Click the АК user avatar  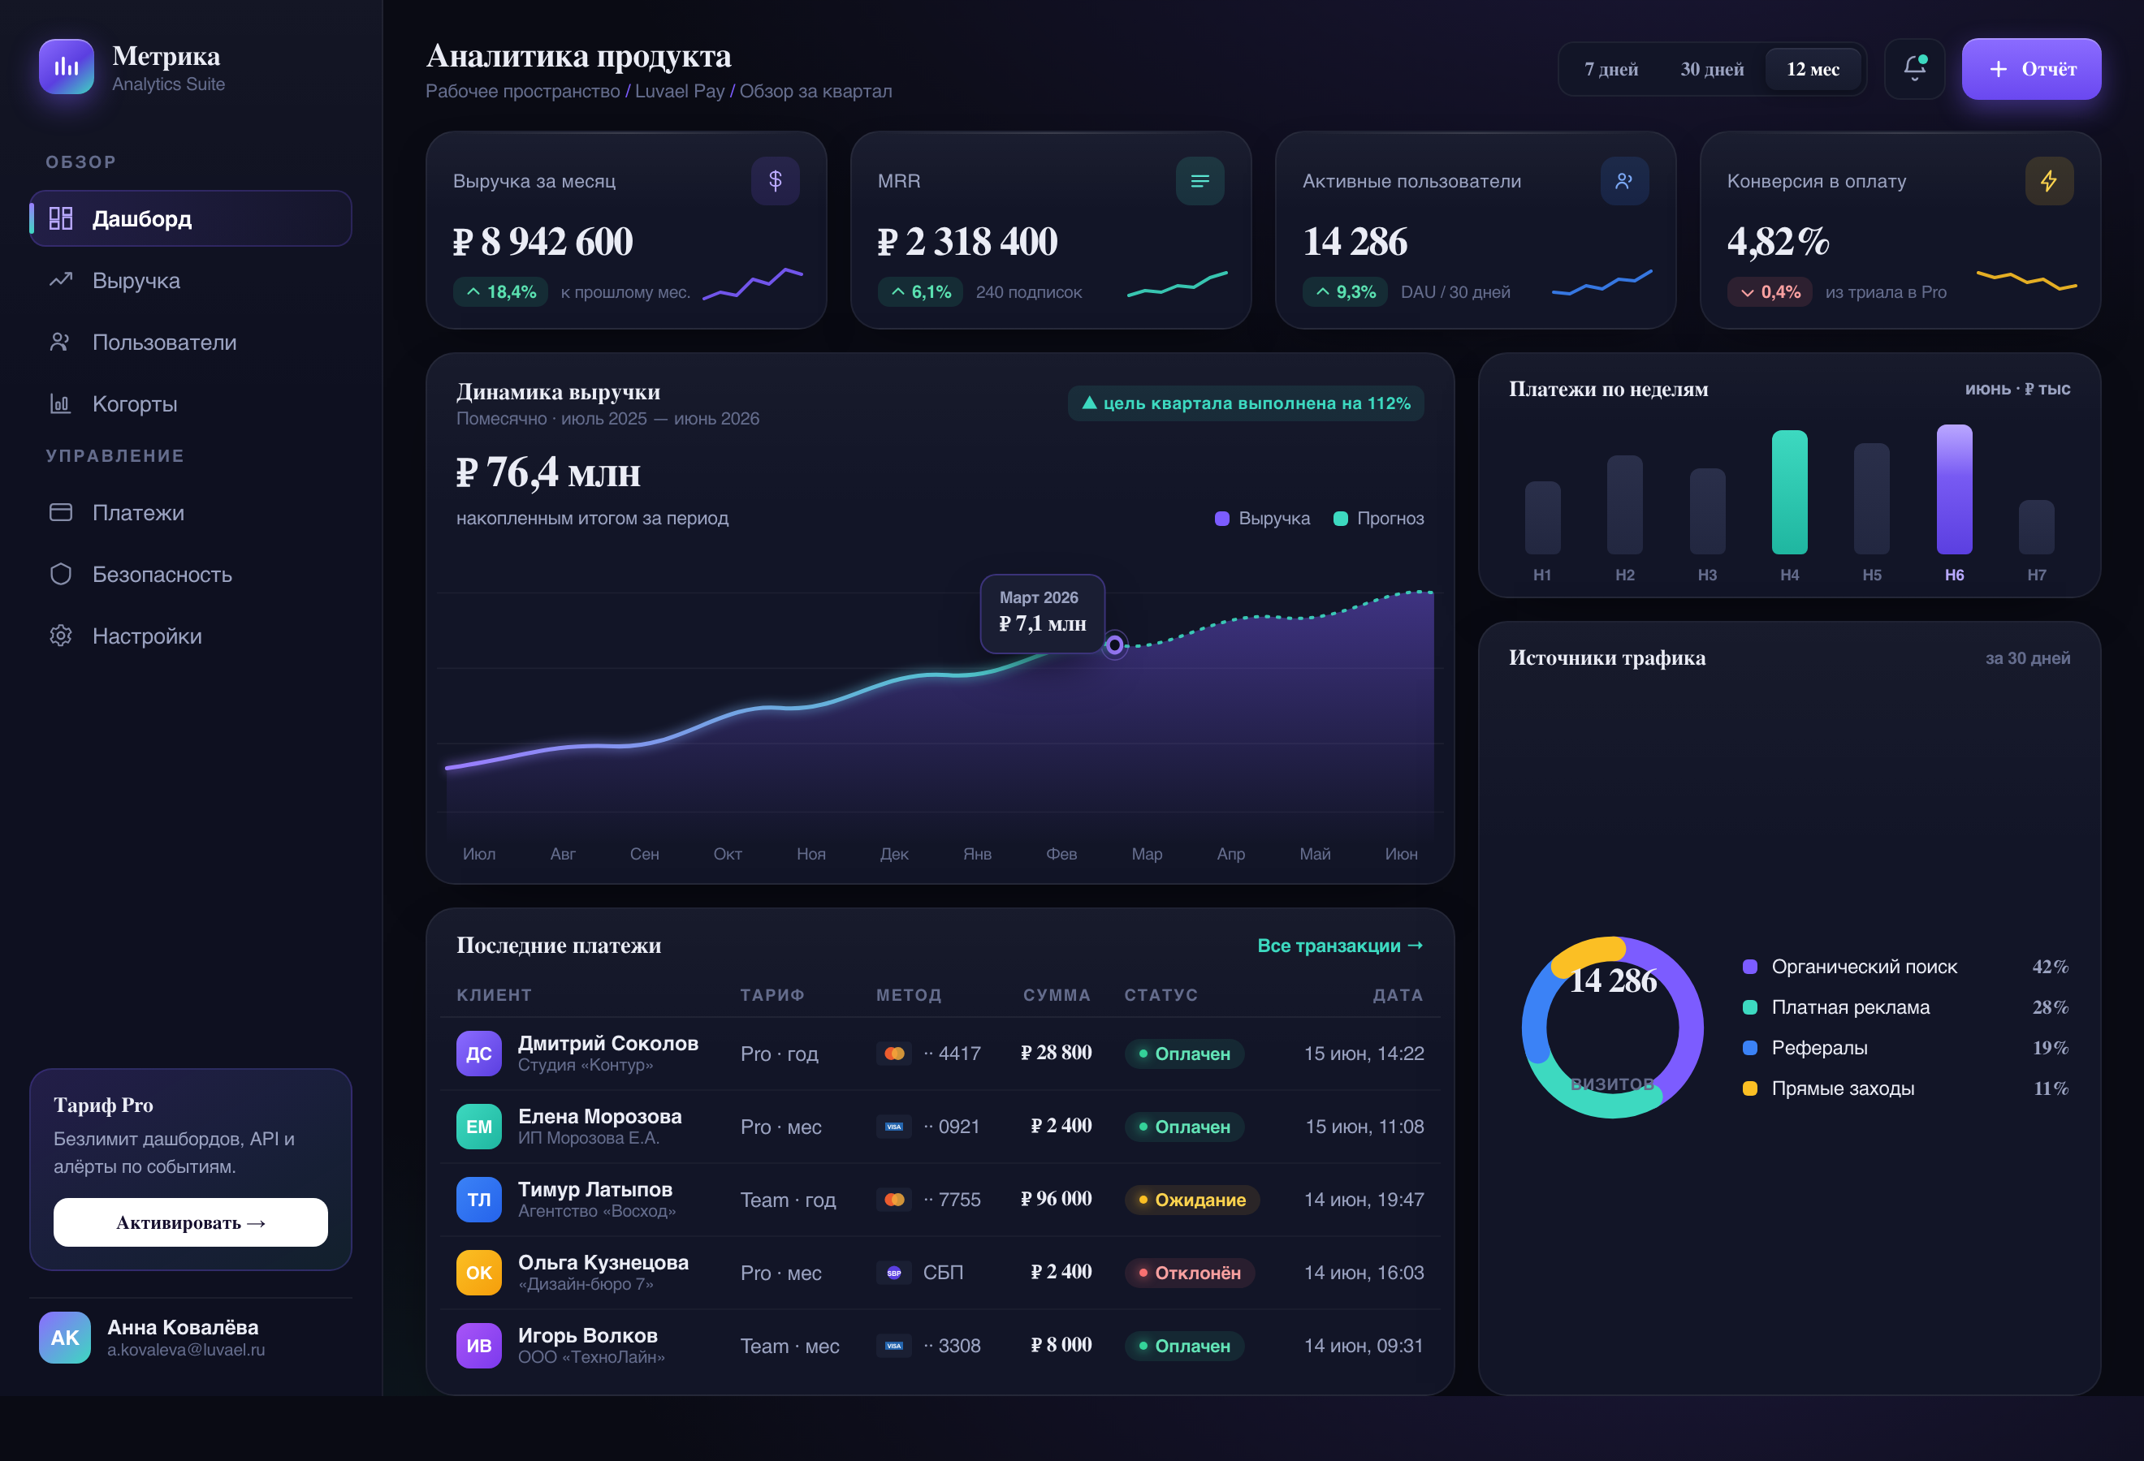tap(65, 1338)
